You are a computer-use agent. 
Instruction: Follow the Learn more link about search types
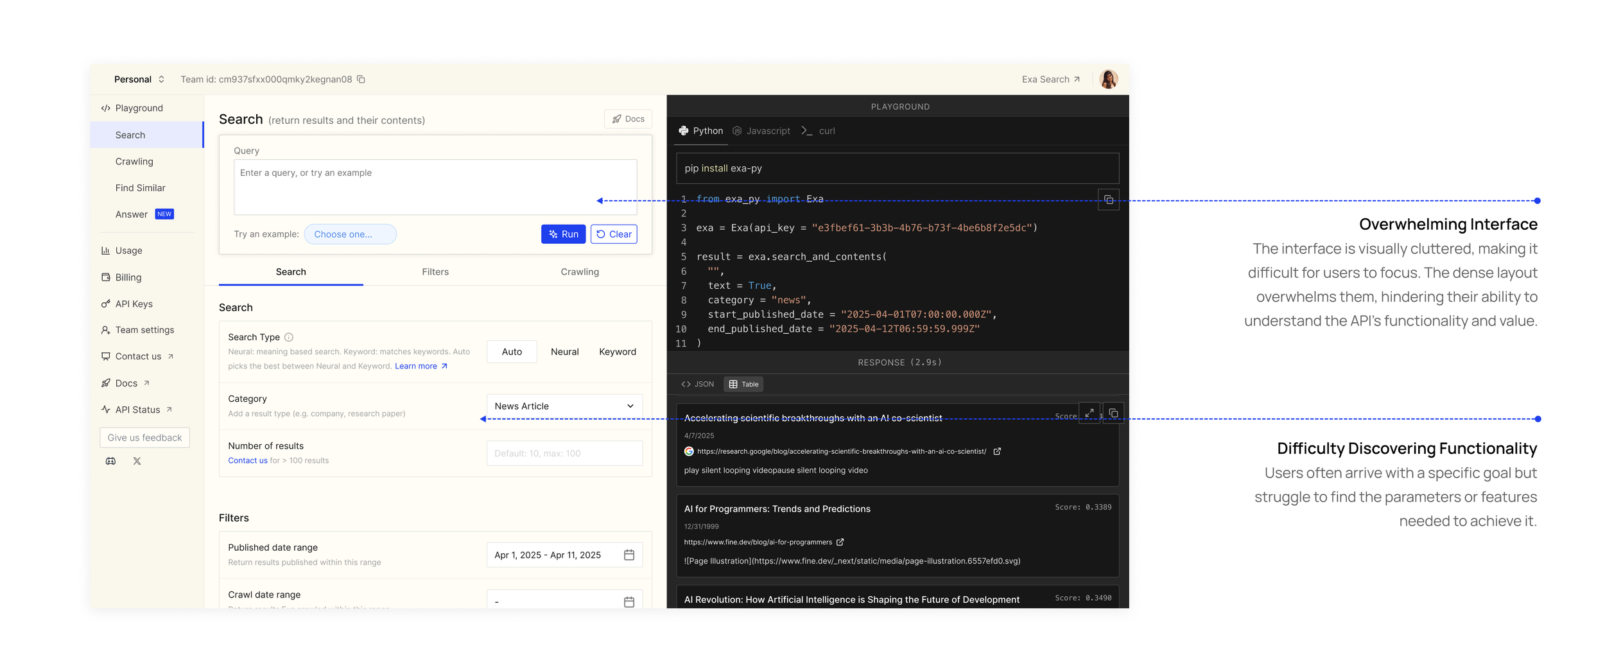421,366
